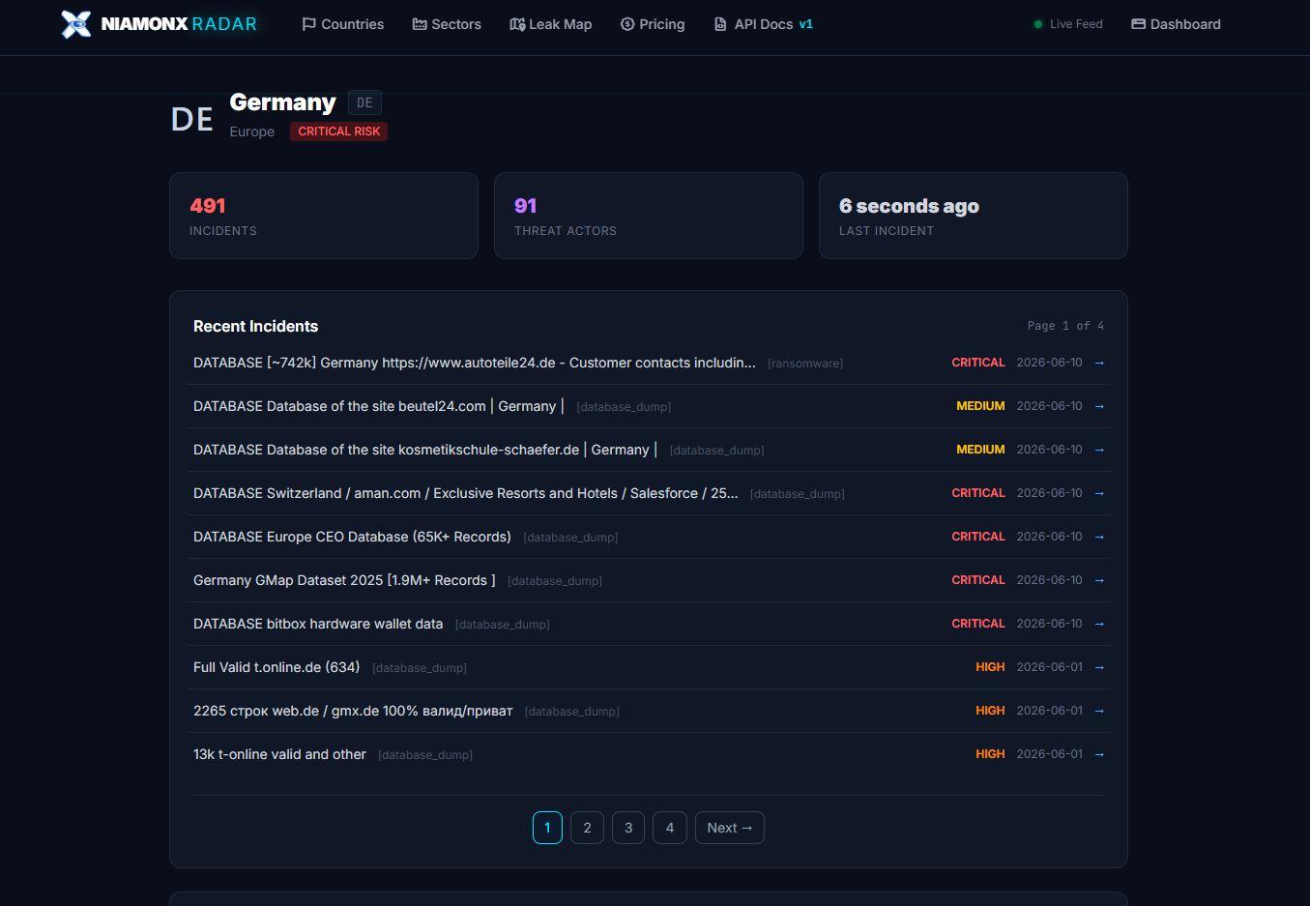
Task: Open the autoteile24.de customer contacts incident
Action: click(475, 363)
